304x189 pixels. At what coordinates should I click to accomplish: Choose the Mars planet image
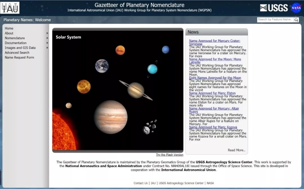point(120,50)
